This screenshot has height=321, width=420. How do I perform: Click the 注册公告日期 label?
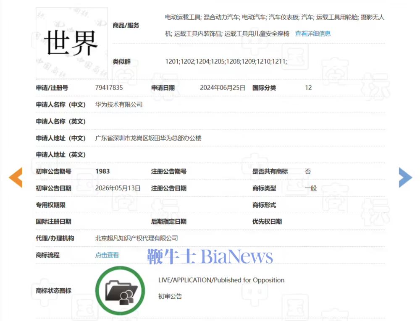tap(169, 188)
